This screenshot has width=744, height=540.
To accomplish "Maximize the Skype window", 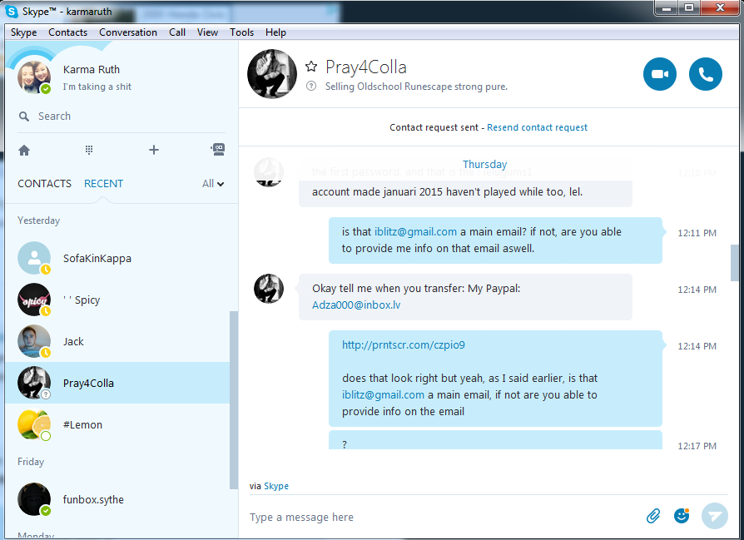I will coord(689,8).
